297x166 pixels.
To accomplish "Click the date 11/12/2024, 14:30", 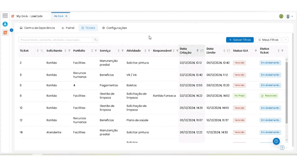I will point(217,132).
